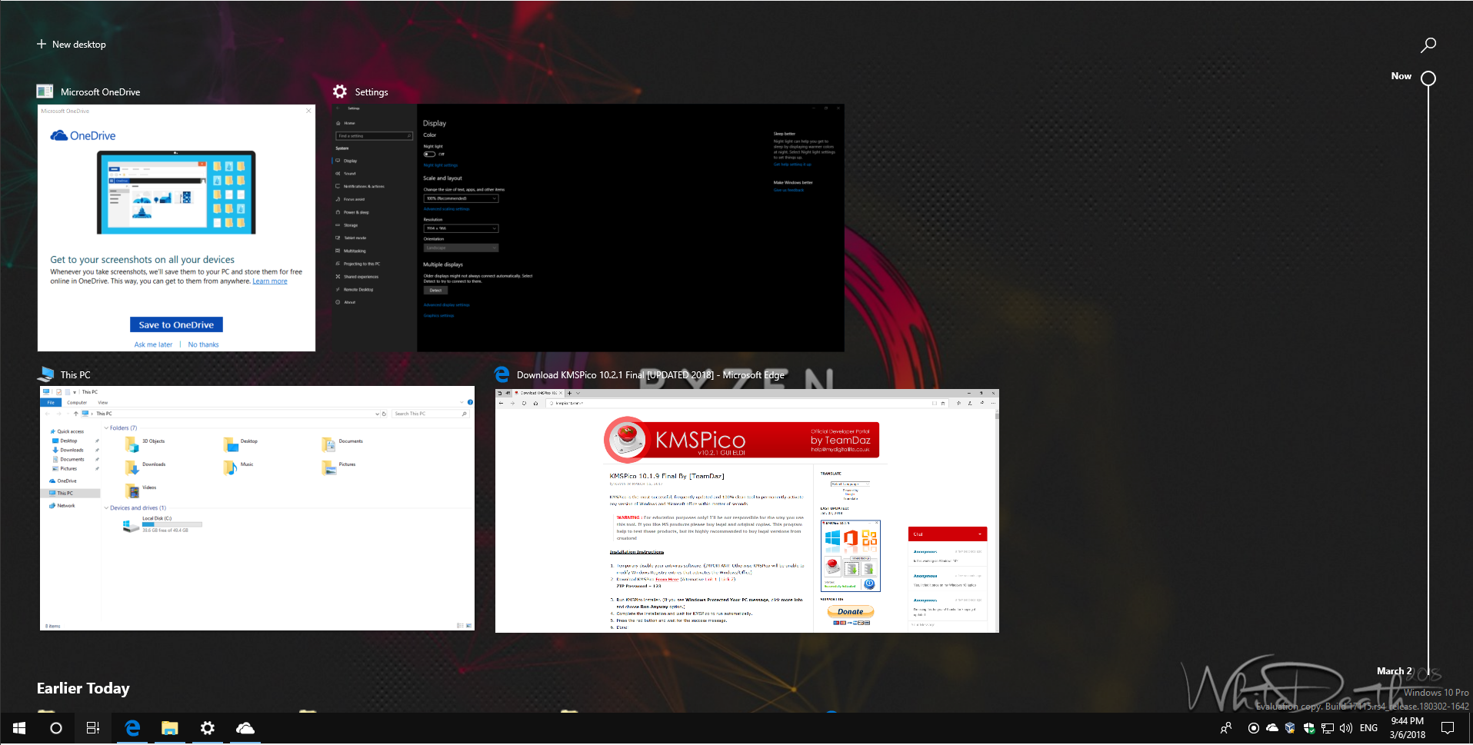Open the Orientation Landscape dropdown
The image size is (1473, 745).
pos(461,248)
